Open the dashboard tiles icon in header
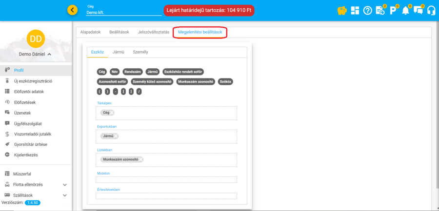The image size is (439, 211). (x=355, y=10)
